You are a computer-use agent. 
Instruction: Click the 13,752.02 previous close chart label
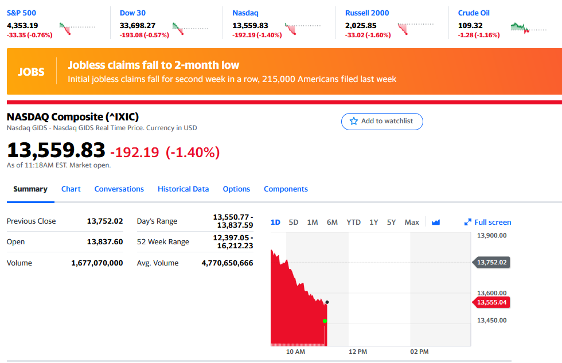[491, 262]
